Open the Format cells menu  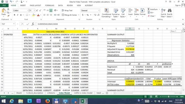pos(143,13)
